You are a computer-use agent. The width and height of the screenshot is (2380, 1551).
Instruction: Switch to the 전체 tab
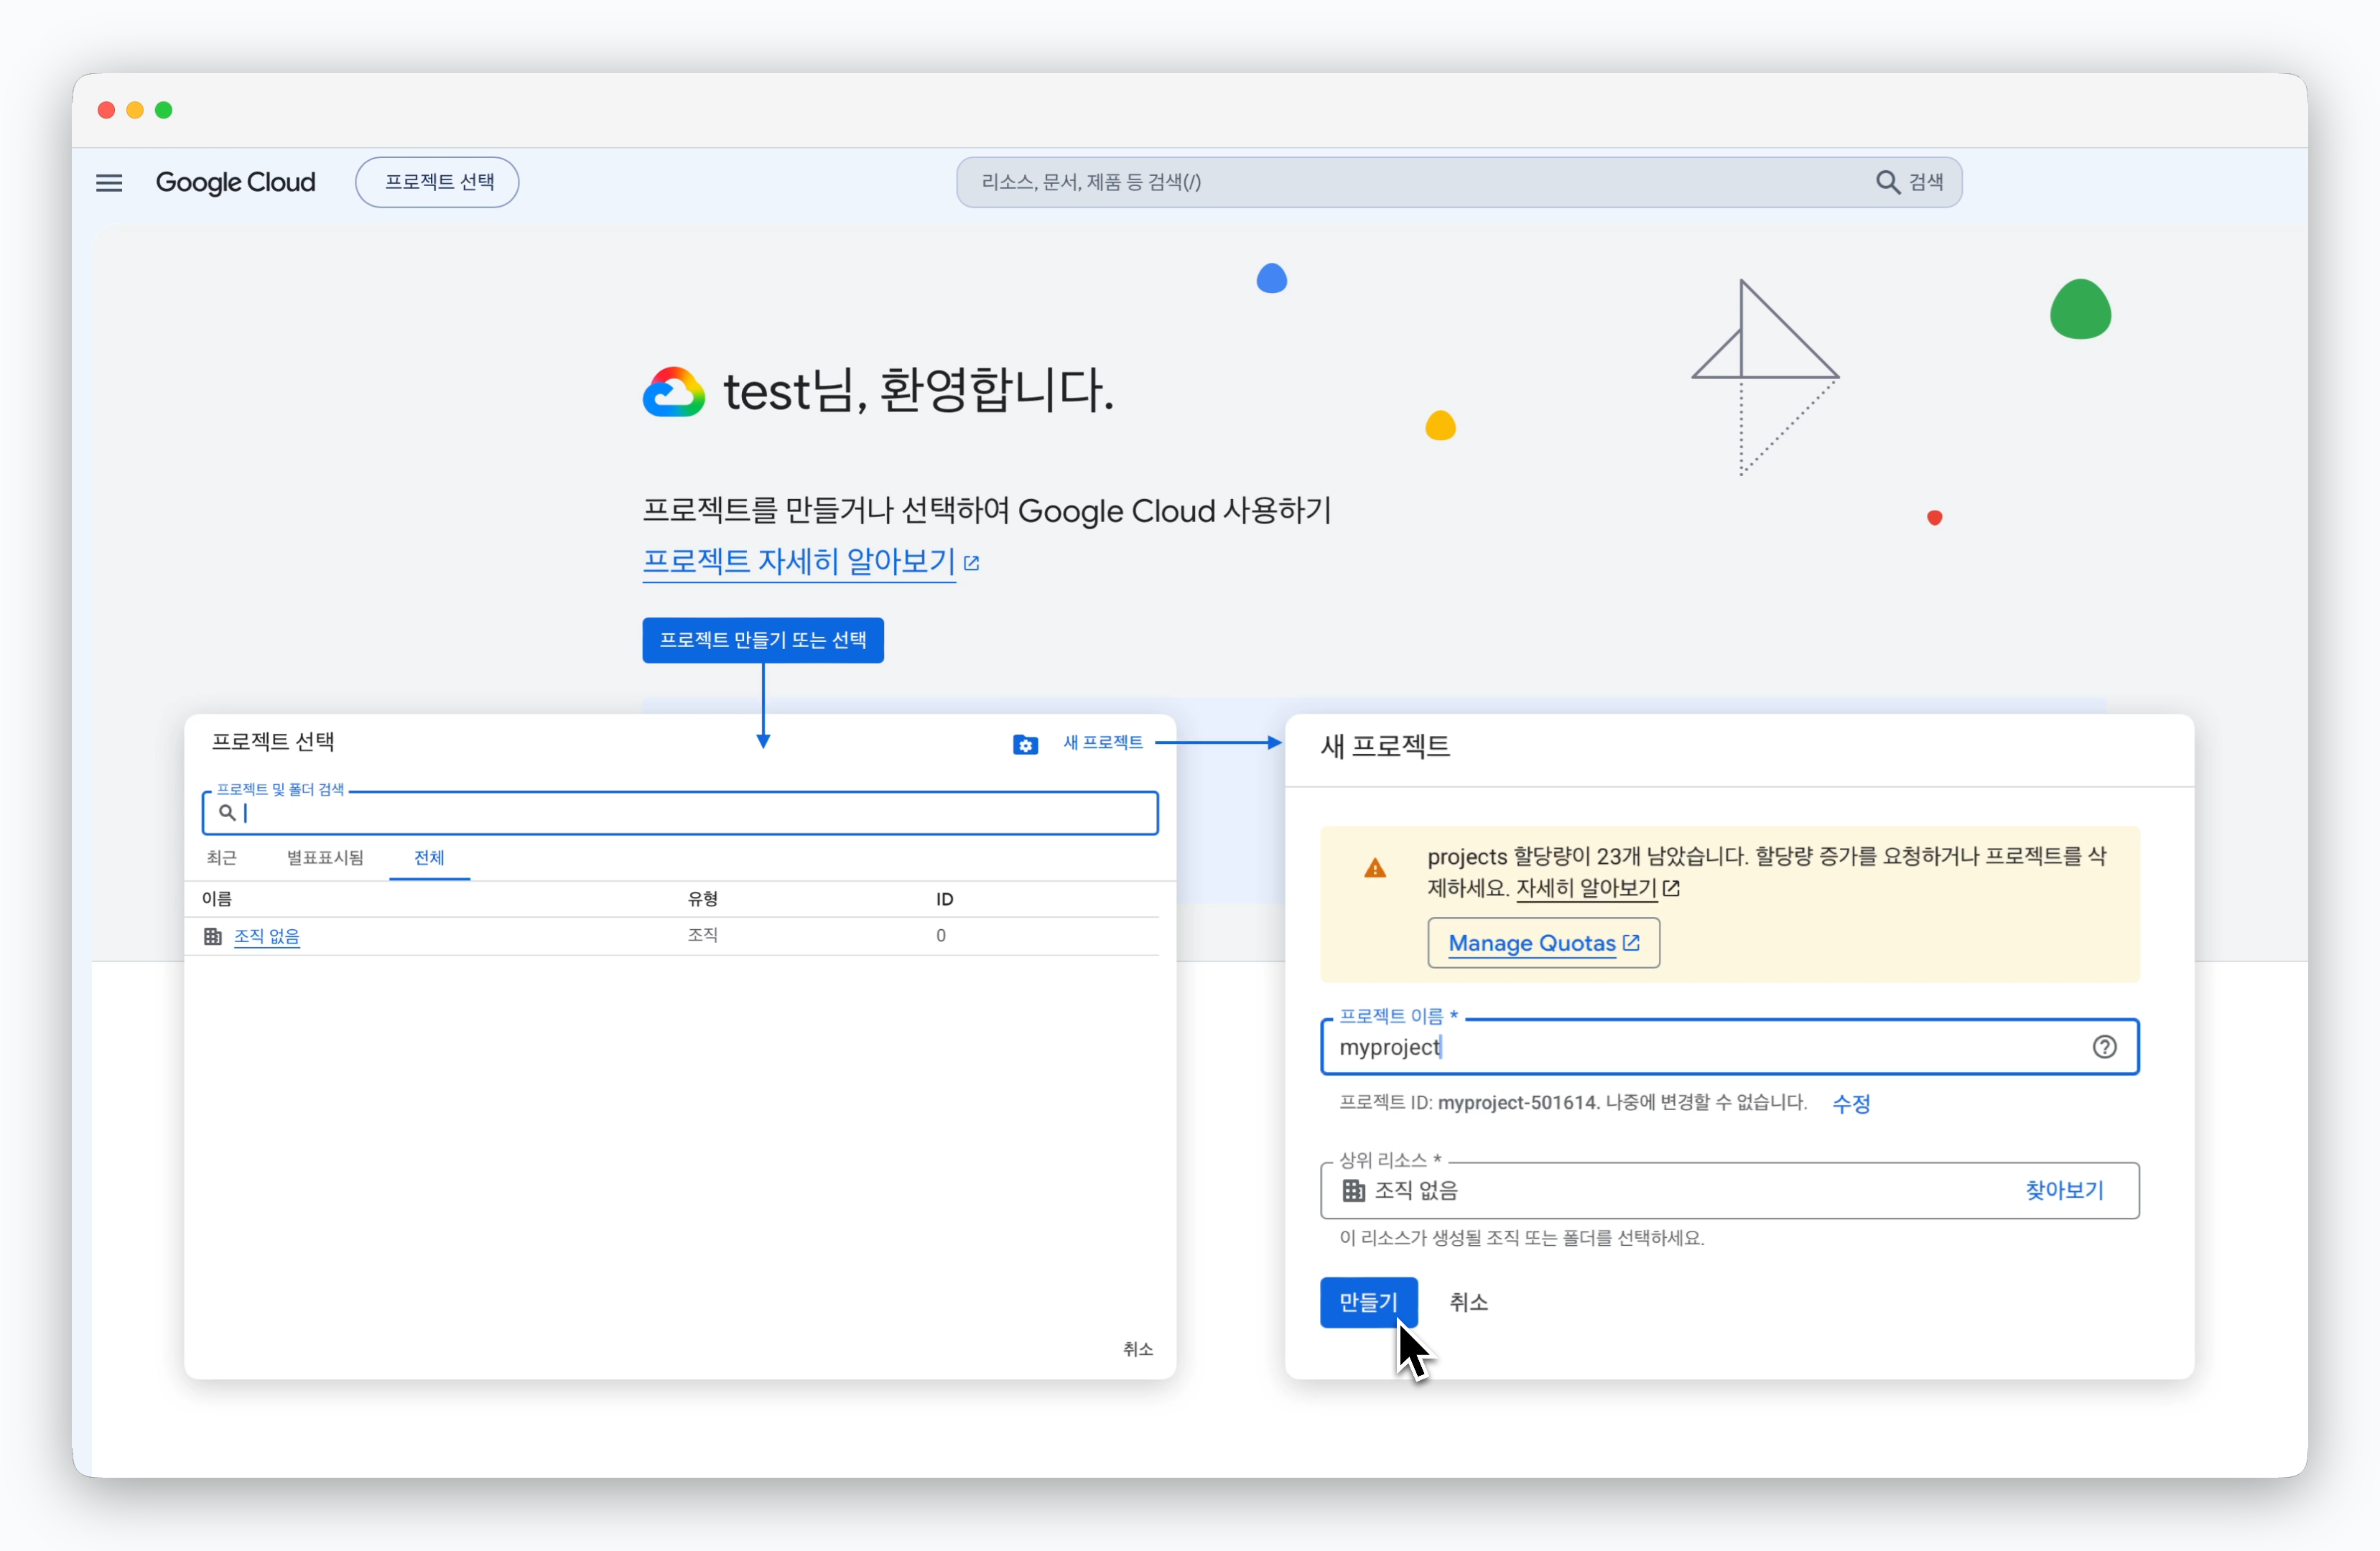[x=429, y=857]
